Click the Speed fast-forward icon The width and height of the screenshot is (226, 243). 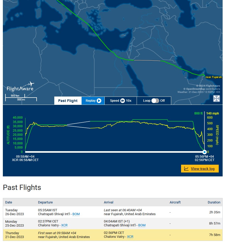[x=123, y=101]
